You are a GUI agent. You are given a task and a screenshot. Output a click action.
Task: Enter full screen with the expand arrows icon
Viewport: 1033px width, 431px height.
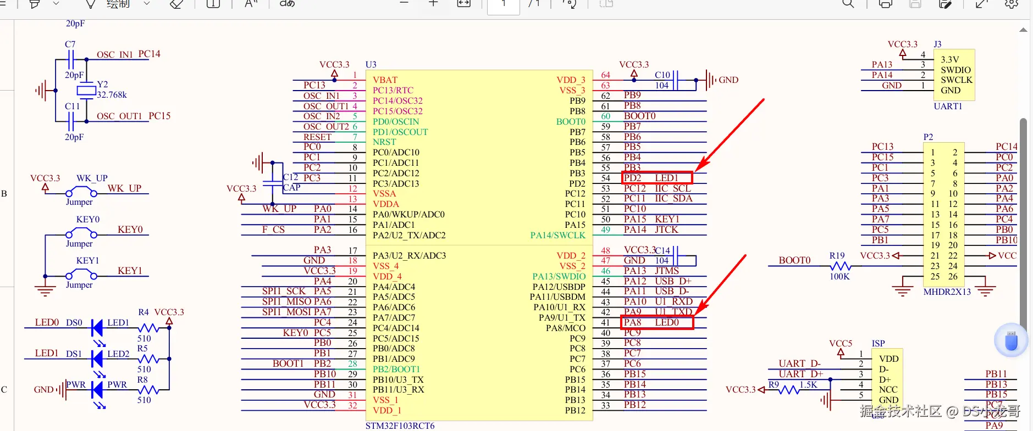point(981,4)
